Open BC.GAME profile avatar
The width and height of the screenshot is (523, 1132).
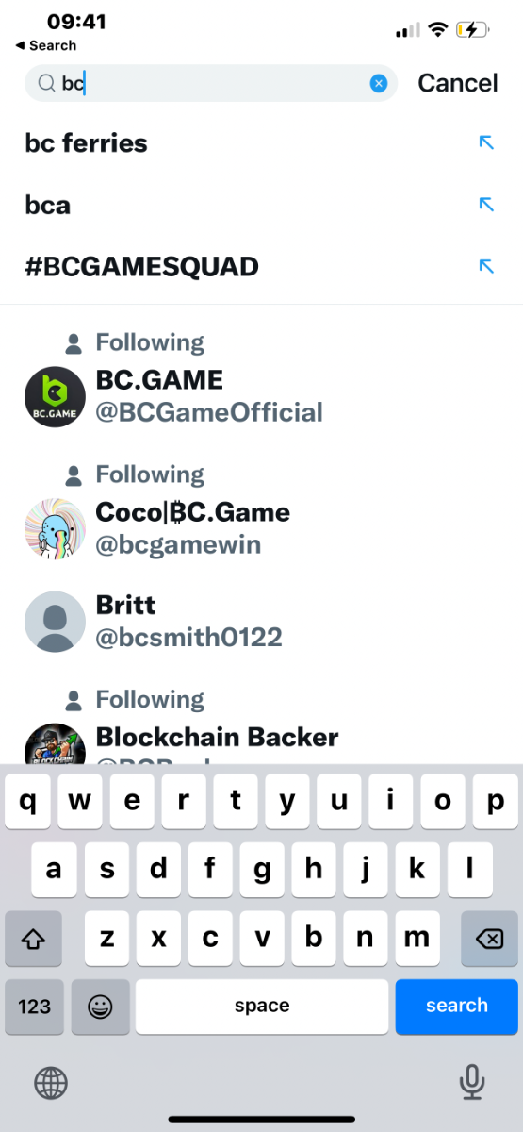point(55,397)
